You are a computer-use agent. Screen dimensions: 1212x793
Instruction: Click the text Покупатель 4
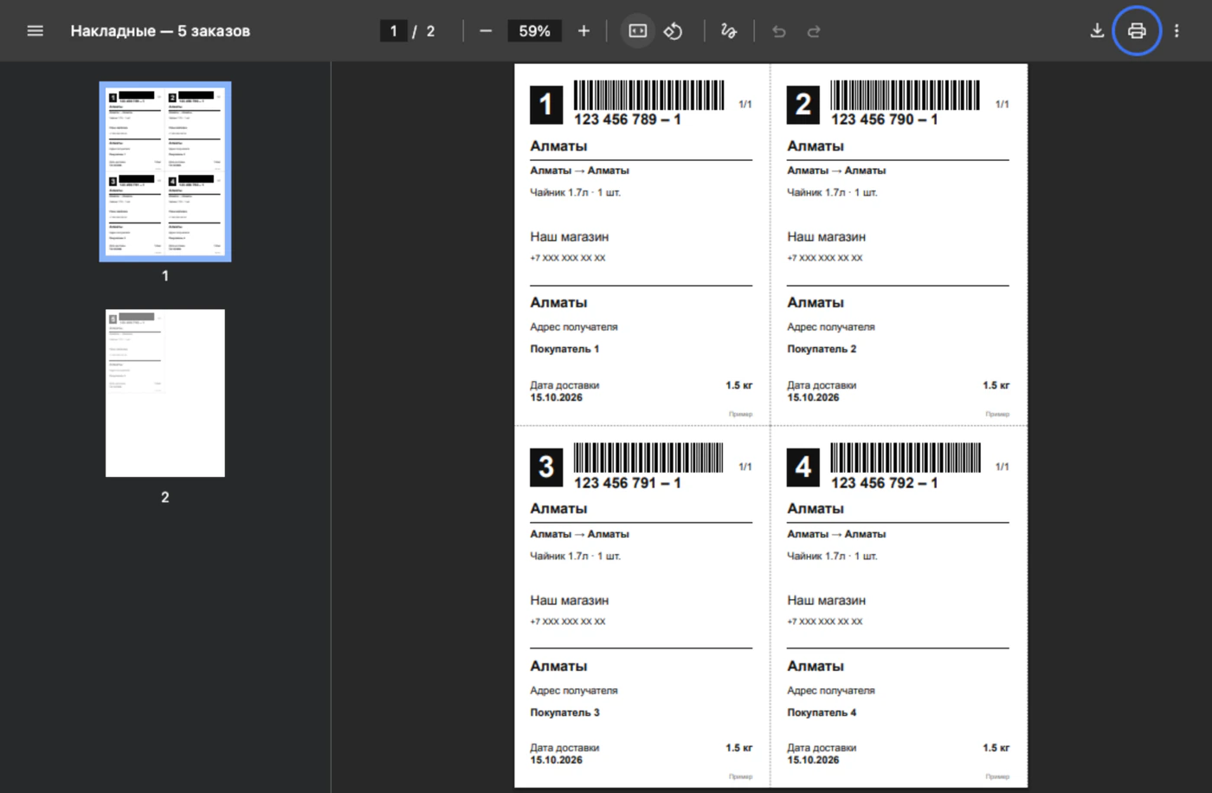click(822, 712)
